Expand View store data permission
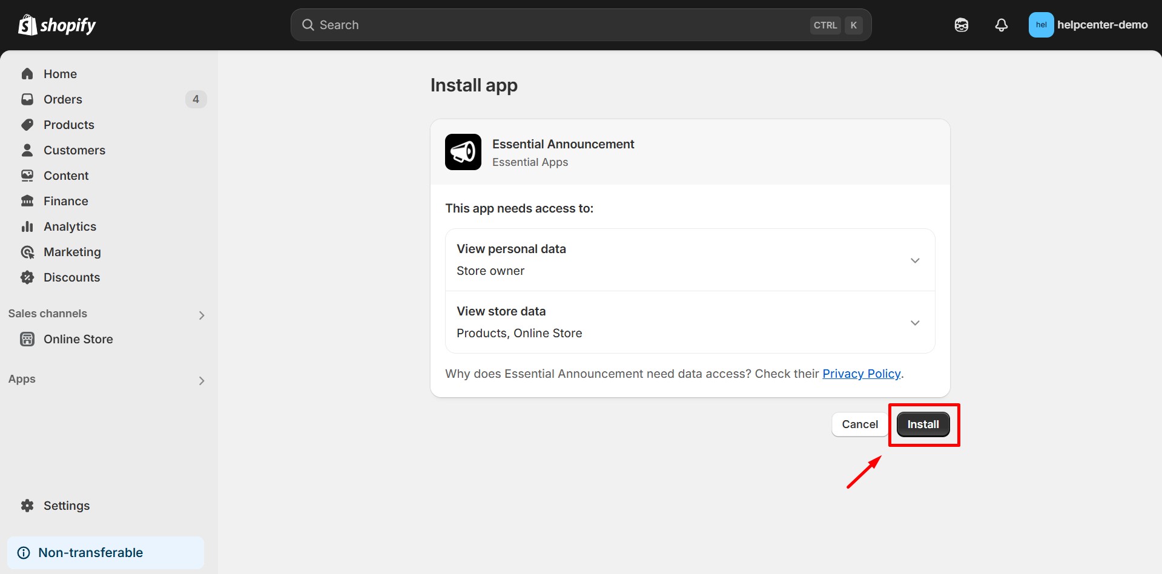 [x=914, y=323]
